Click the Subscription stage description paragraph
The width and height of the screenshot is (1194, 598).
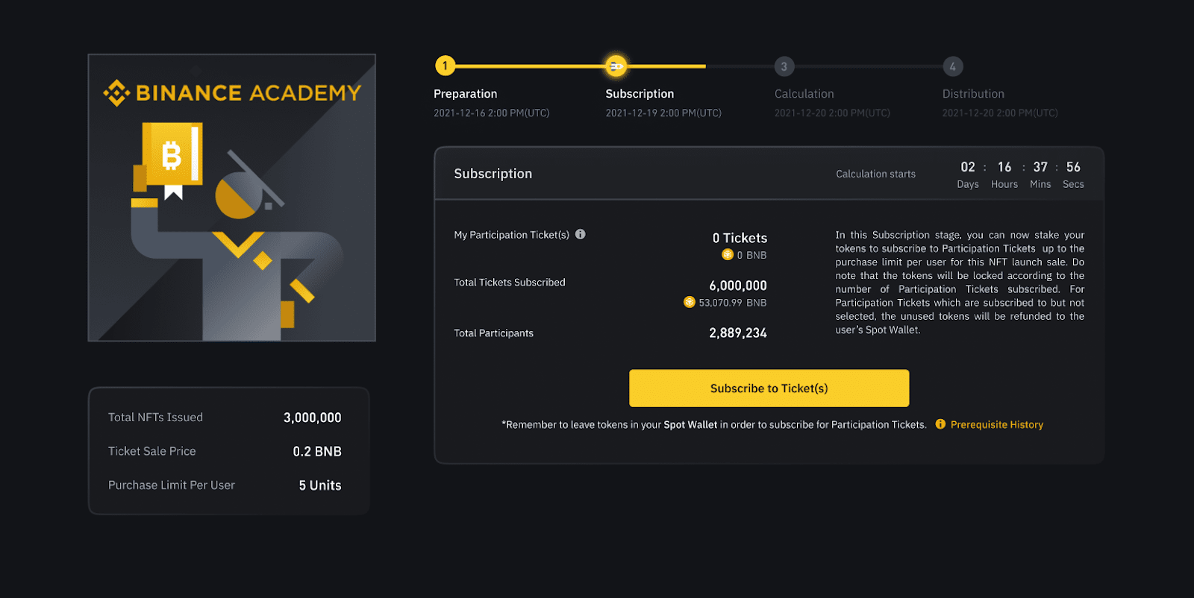[960, 283]
